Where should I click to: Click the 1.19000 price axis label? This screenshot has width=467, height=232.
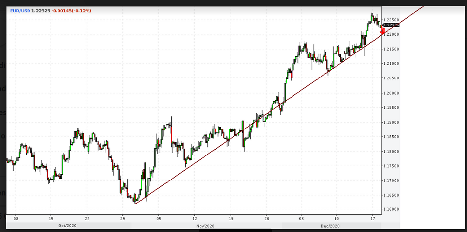click(391, 122)
